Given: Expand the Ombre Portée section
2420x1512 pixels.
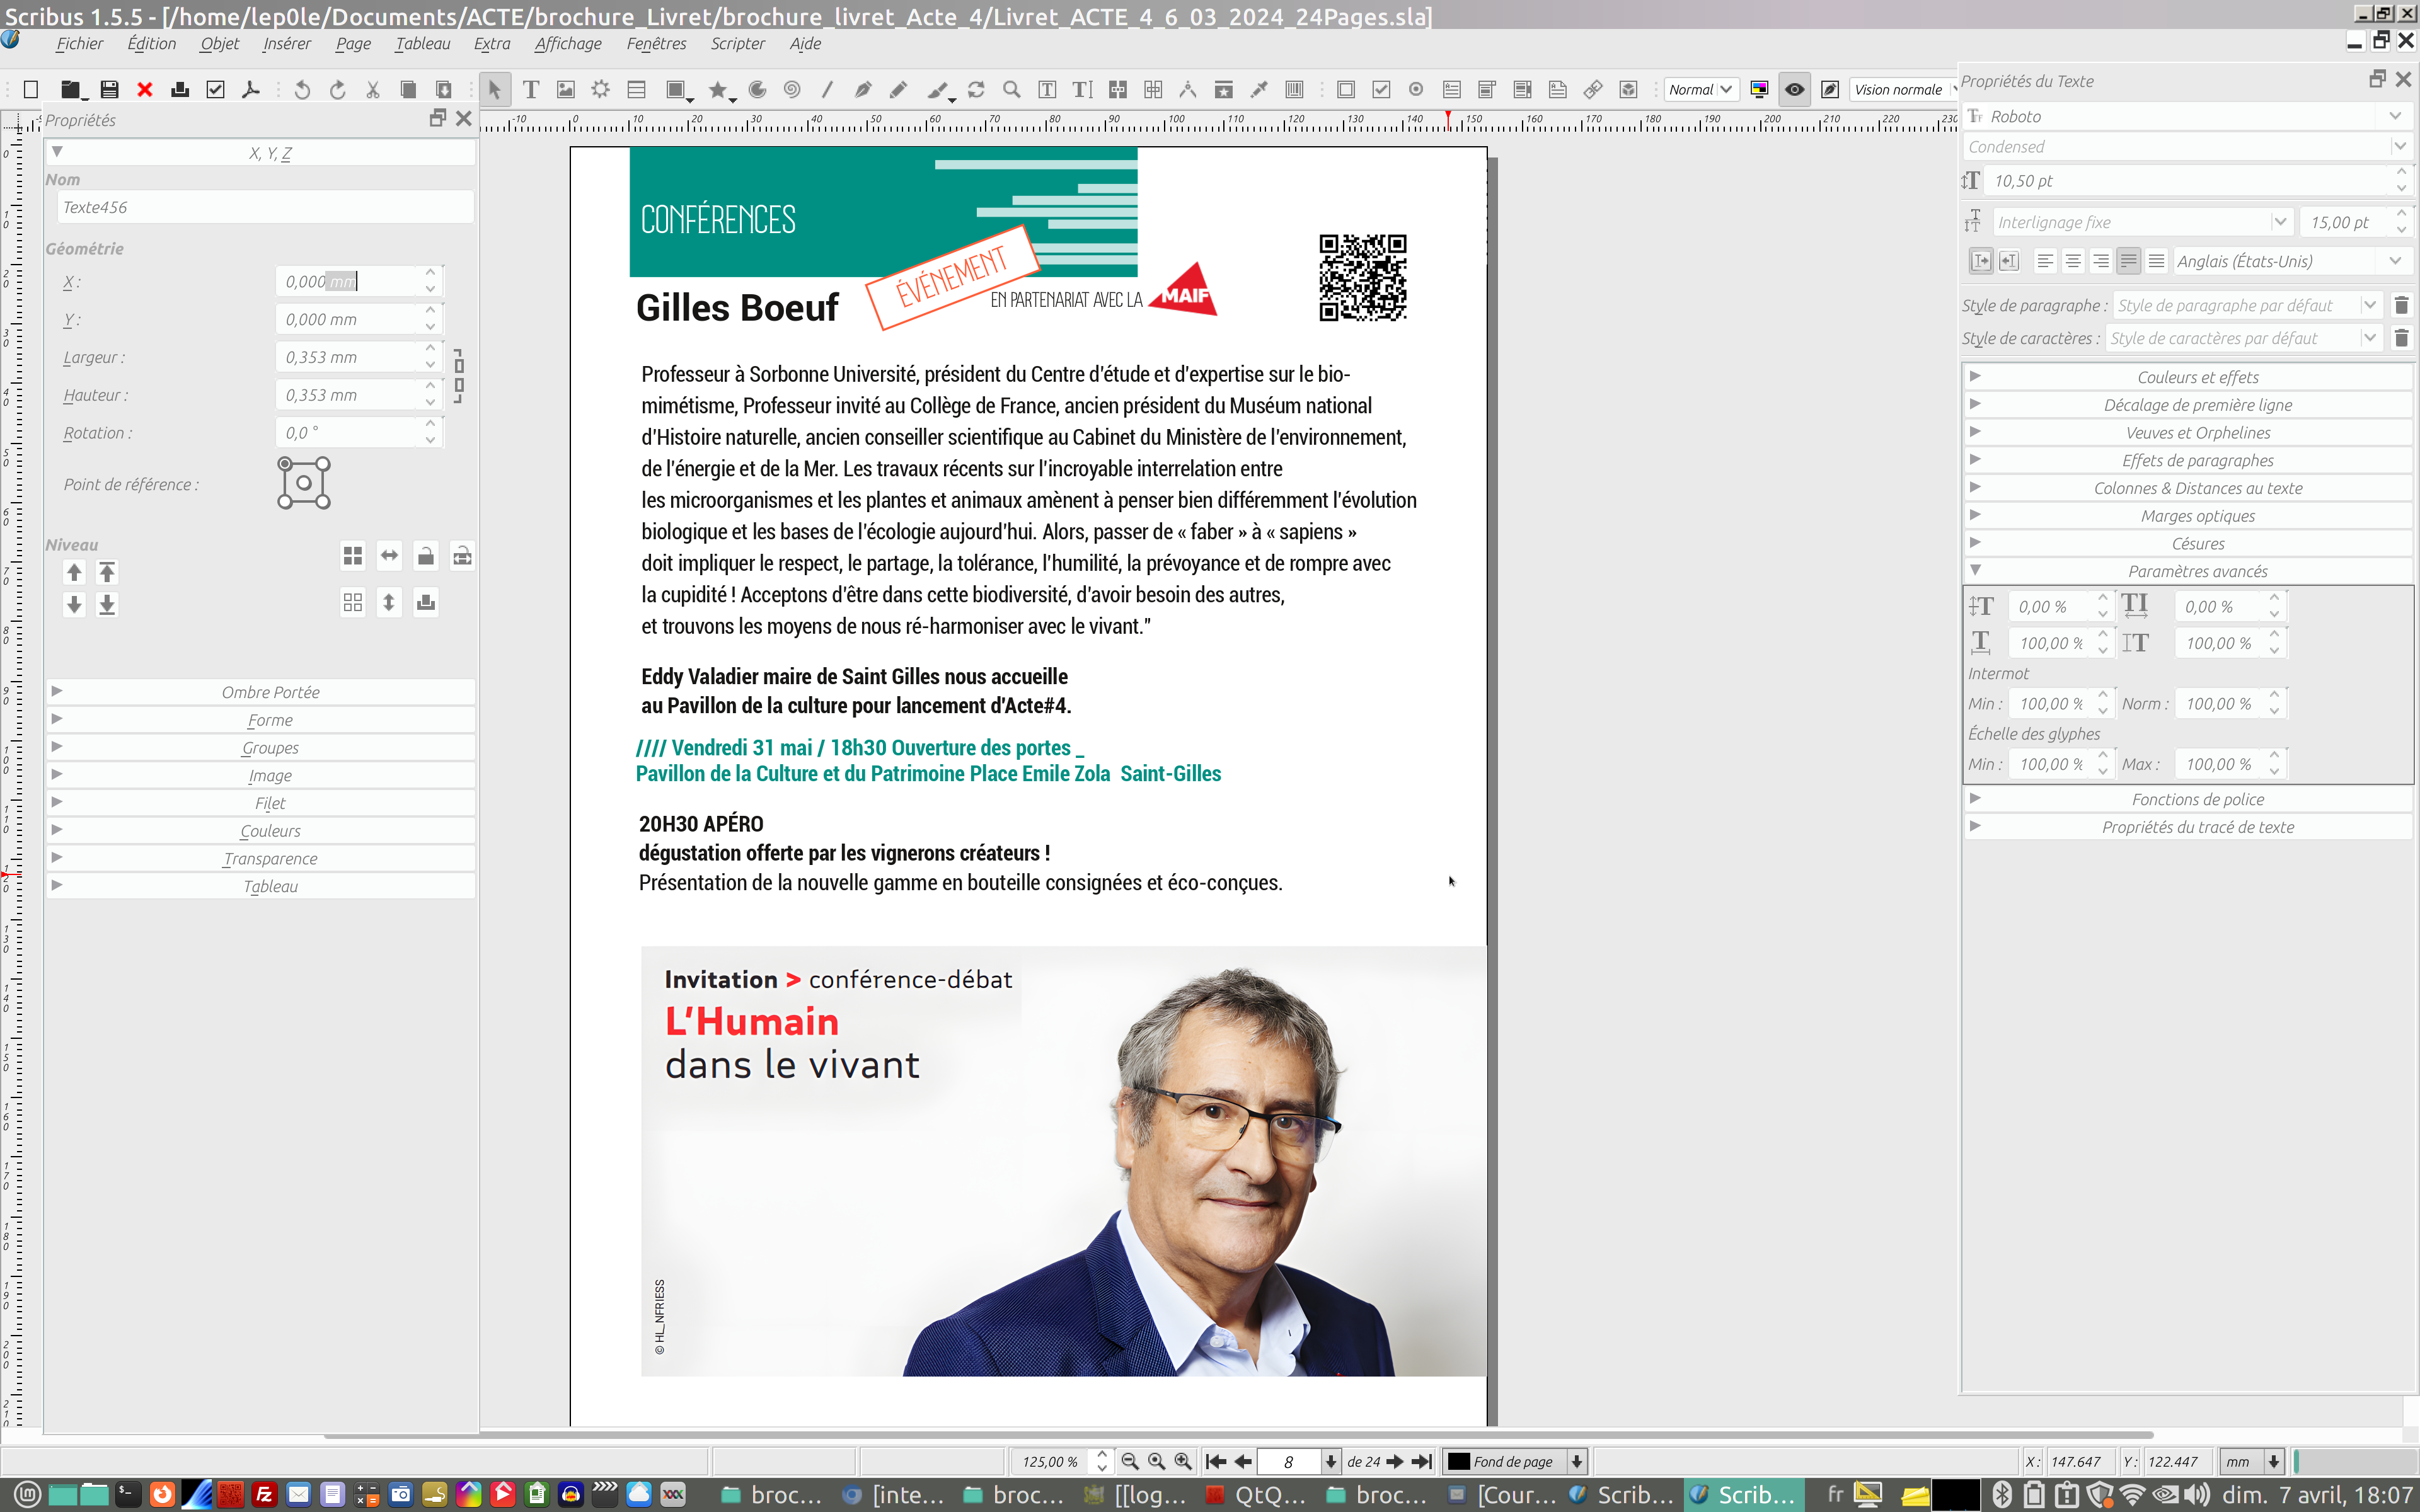Looking at the screenshot, I should [270, 692].
